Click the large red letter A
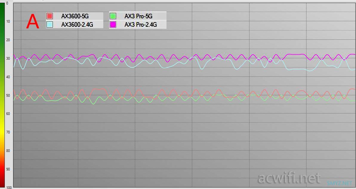The image size is (356, 189). pyautogui.click(x=33, y=21)
